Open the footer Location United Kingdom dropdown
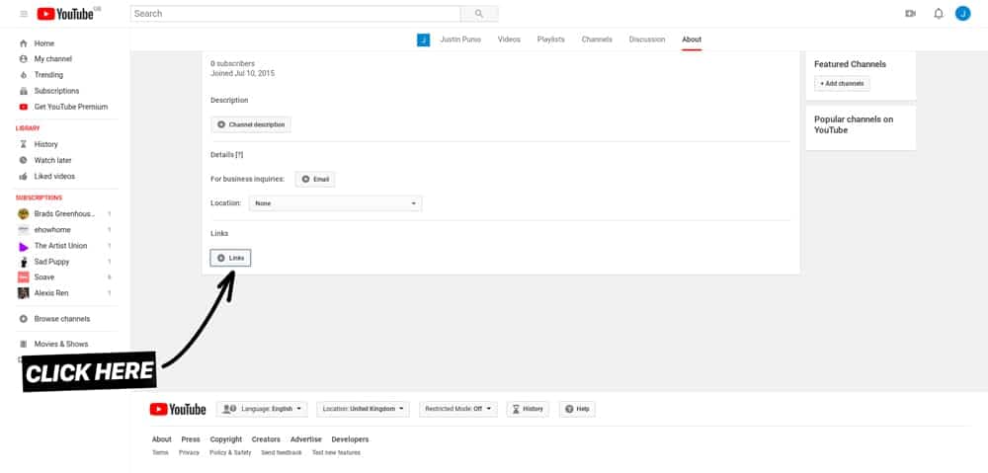 tap(363, 409)
